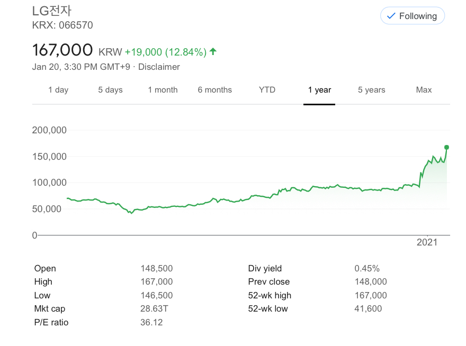This screenshot has width=466, height=346.
Task: Click the 52-wk low value 41,600
Action: 368,308
